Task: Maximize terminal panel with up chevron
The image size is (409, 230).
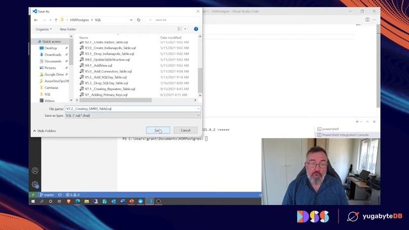Action: pyautogui.click(x=367, y=122)
